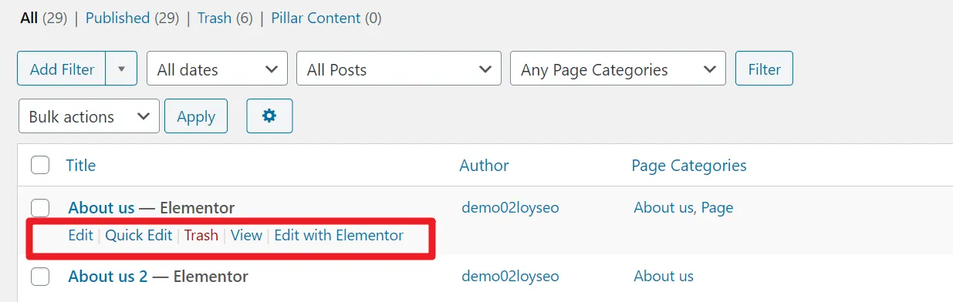
Task: Open the All Posts dropdown
Action: (399, 69)
